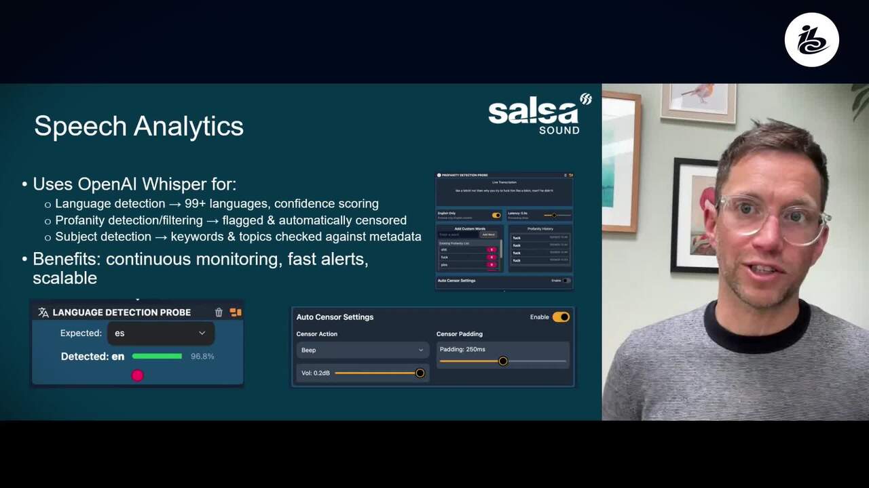Click the first entry in Profanity History
This screenshot has width=869, height=488.
540,238
